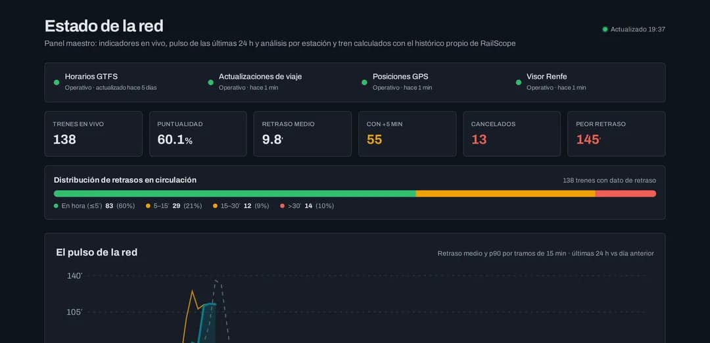Click the orange p90 line peak in chart

(x=193, y=291)
